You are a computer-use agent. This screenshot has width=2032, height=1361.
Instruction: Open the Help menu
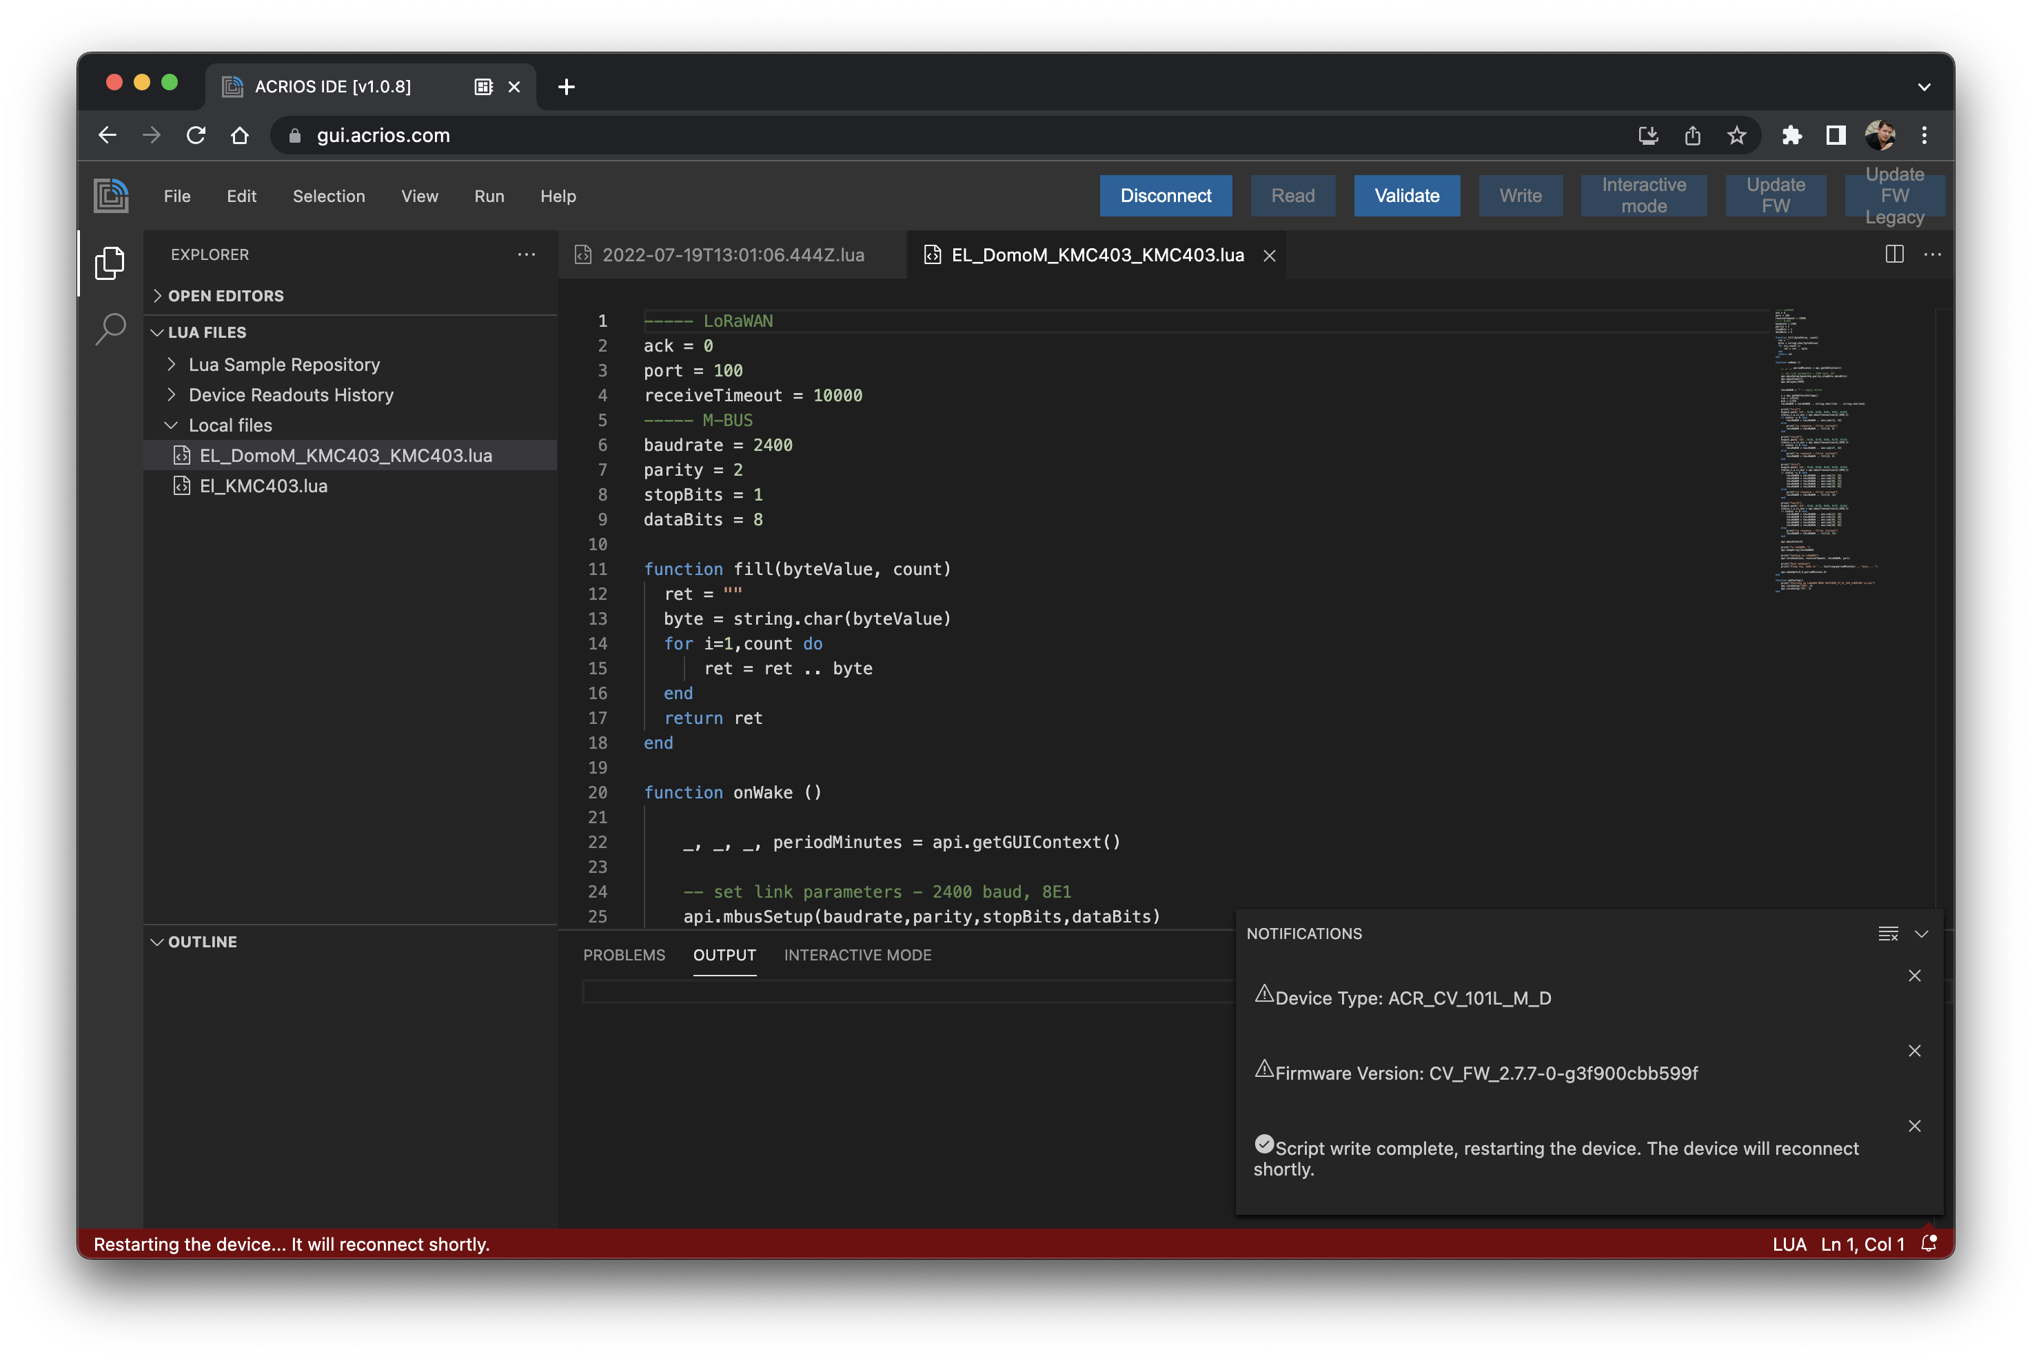558,196
